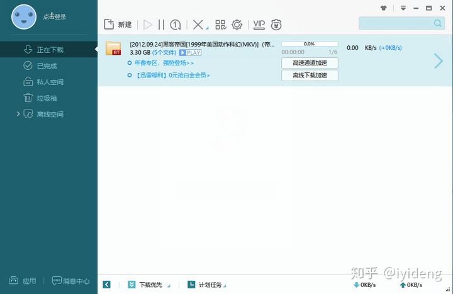Click the money bag icon in toolbar
The image size is (453, 294).
(276, 25)
